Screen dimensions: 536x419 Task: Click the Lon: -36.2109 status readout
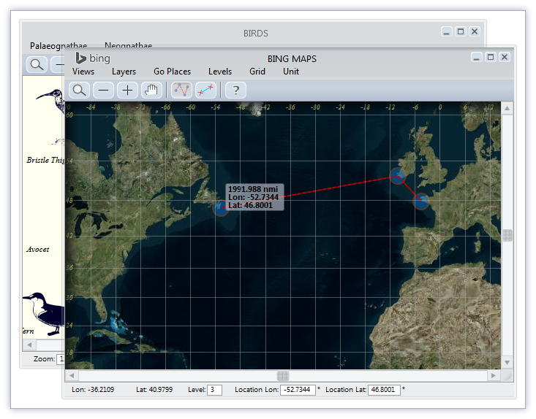93,390
